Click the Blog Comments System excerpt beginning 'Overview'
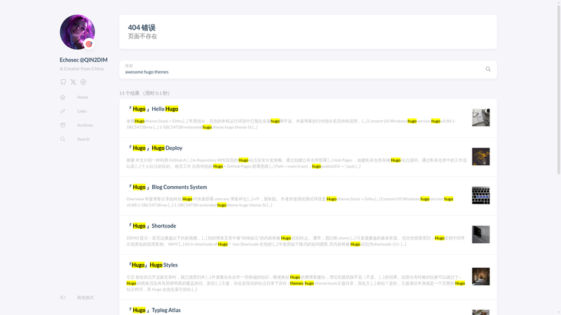 click(x=290, y=202)
